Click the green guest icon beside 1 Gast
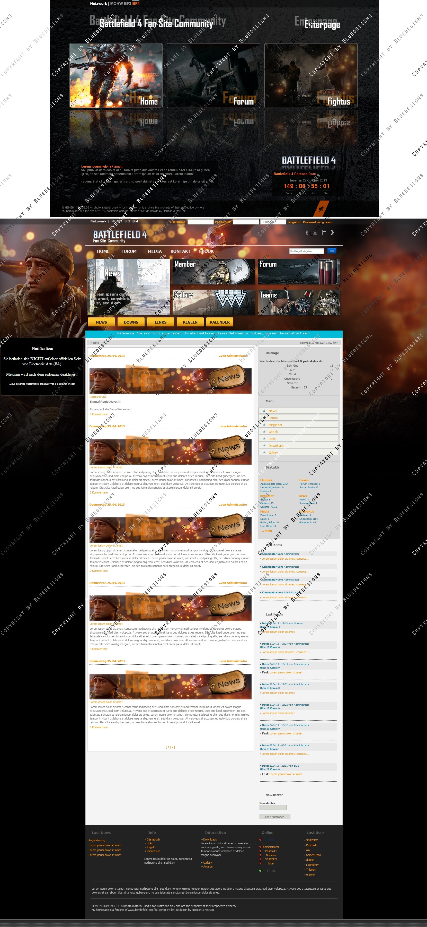The width and height of the screenshot is (427, 927). coord(260,871)
